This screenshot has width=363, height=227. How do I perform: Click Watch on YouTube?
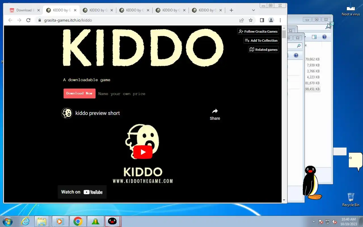(x=82, y=192)
